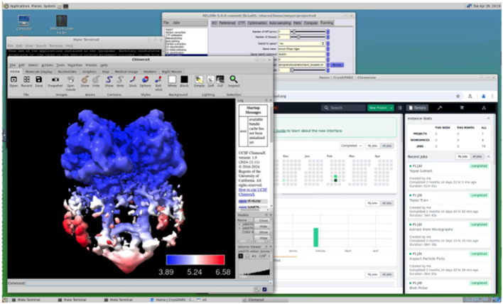Switch to the Molecule Display tab
The image size is (503, 304).
click(x=38, y=72)
